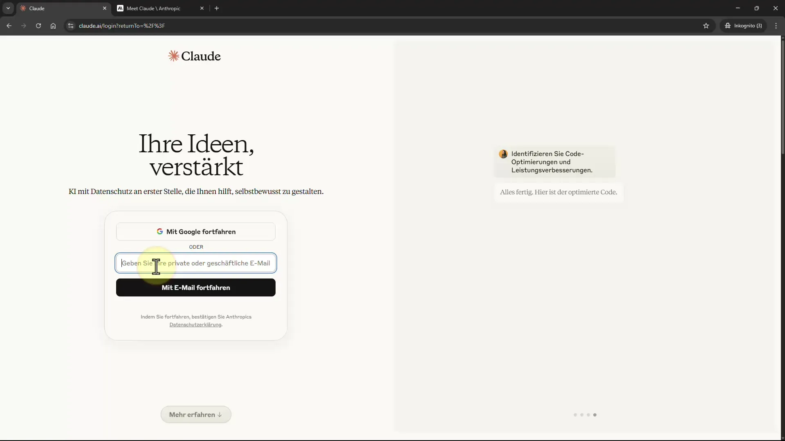Open site information icon in address bar

(x=71, y=26)
